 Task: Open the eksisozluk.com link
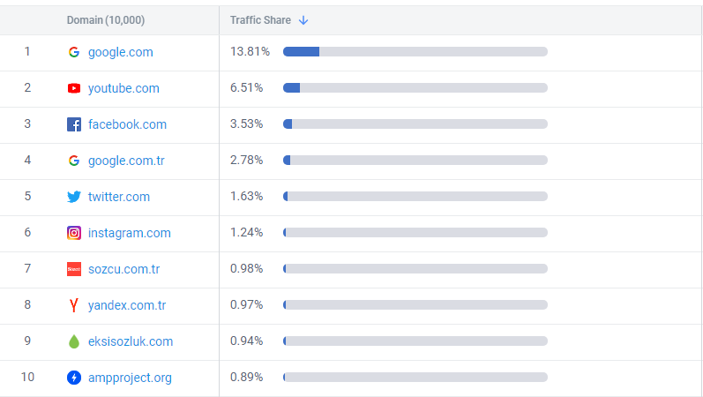[x=131, y=341]
